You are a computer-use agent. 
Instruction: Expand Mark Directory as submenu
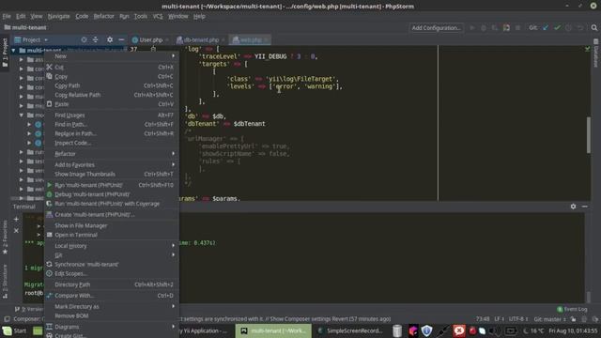coord(111,307)
